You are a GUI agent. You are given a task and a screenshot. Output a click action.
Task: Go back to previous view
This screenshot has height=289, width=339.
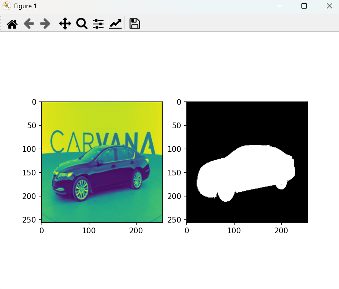29,24
